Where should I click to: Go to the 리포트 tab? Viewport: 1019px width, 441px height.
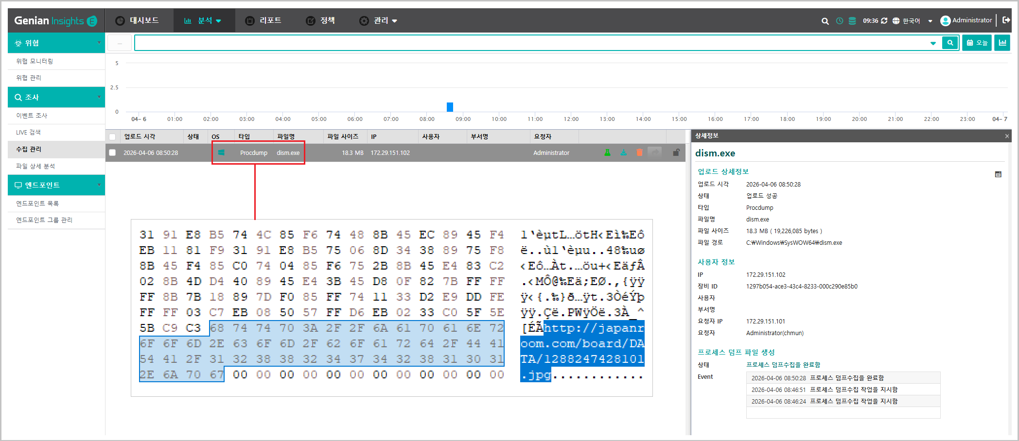[x=264, y=20]
